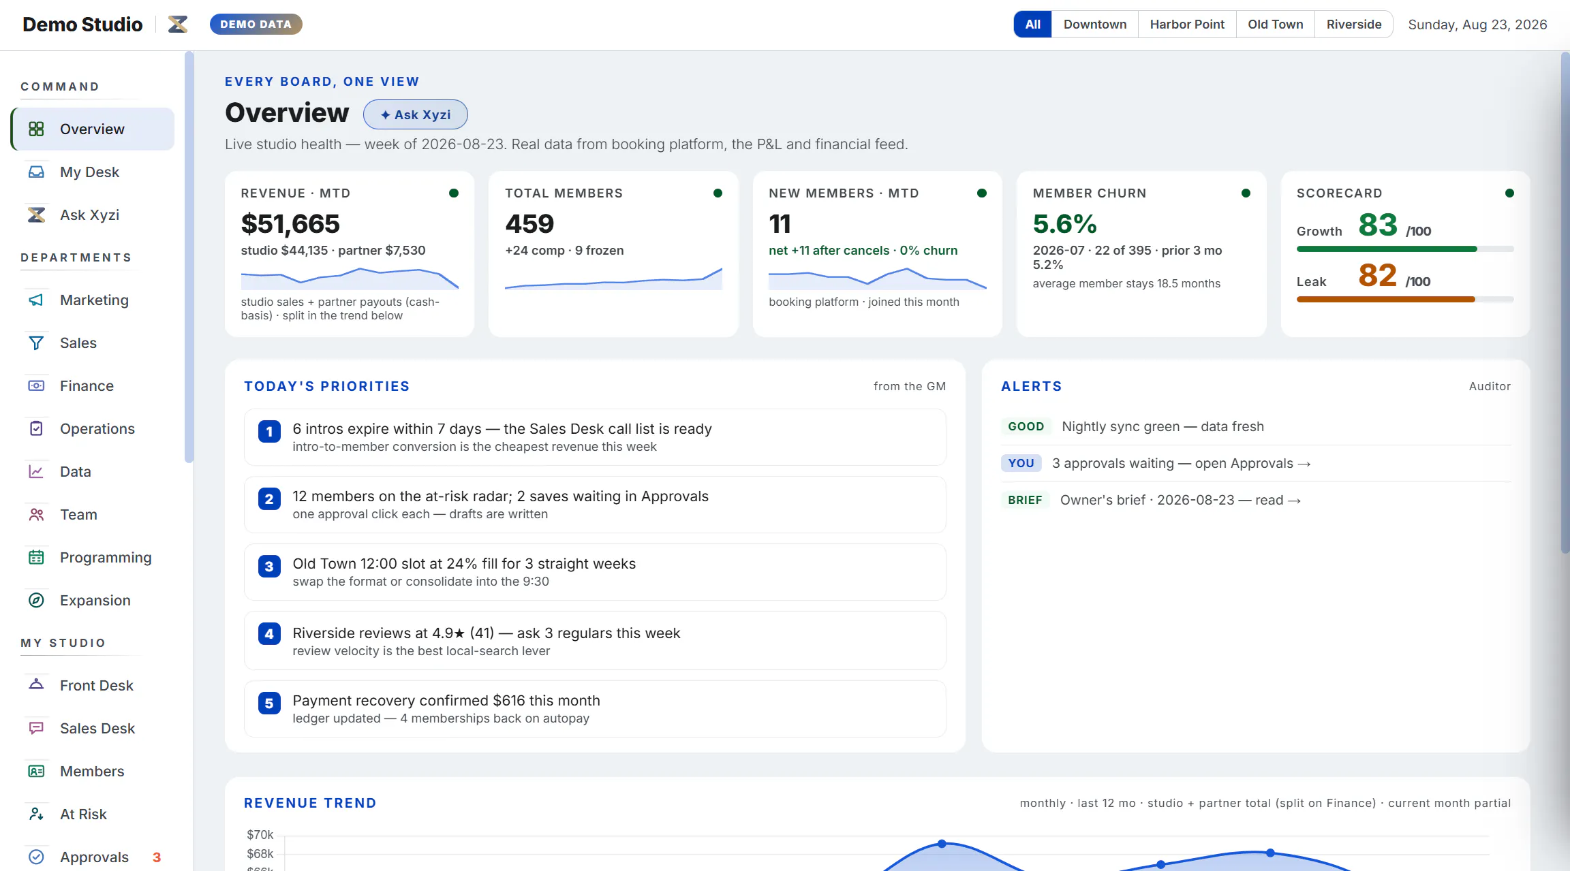This screenshot has width=1570, height=871.
Task: Click the Front Desk bell icon
Action: click(36, 685)
